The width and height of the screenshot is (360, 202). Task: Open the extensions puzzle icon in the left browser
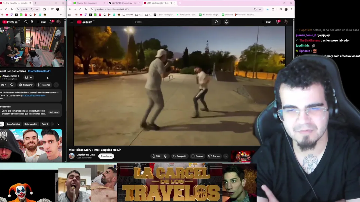coord(44,9)
